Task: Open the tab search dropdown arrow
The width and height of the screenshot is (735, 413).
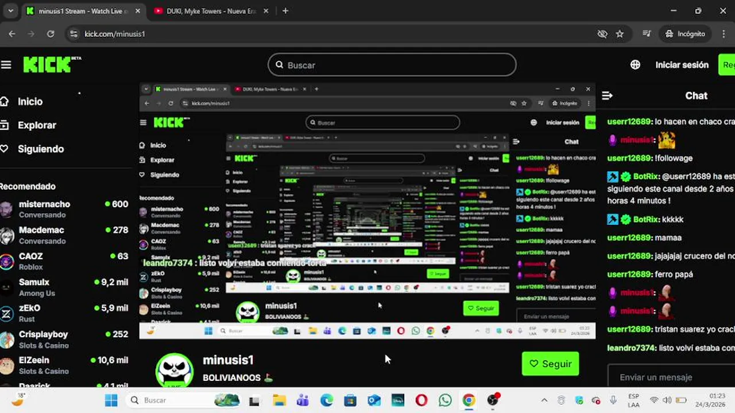Action: 10,11
